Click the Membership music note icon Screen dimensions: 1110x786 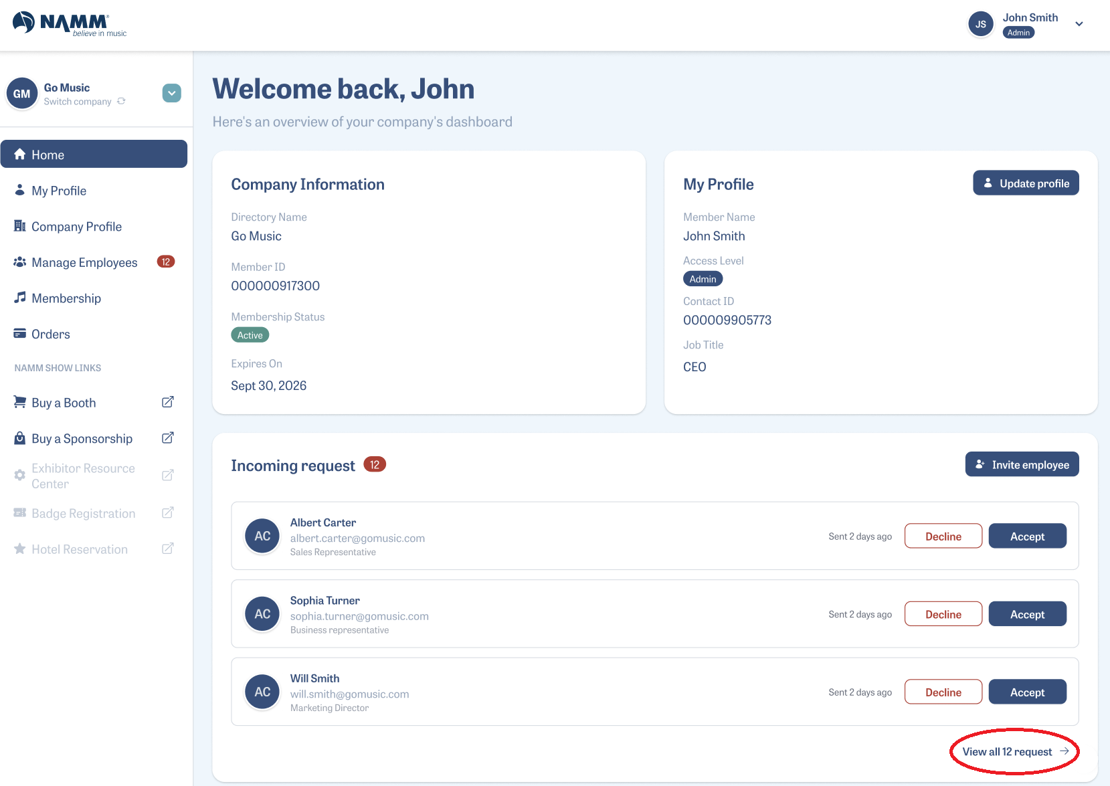coord(20,298)
